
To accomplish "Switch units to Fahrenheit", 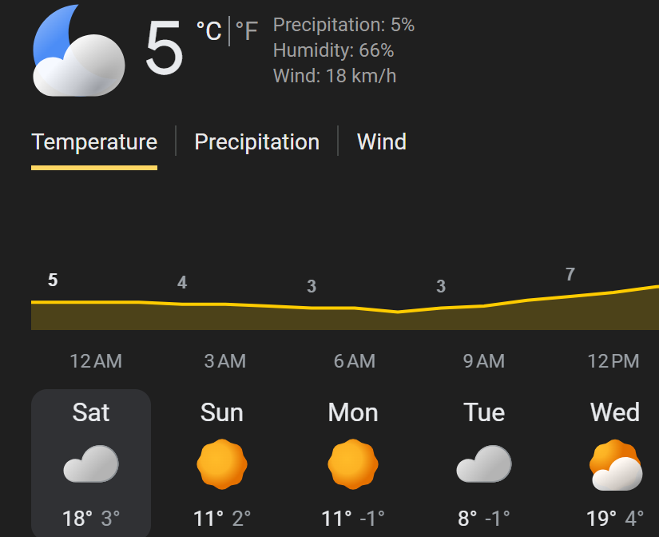I will (247, 31).
